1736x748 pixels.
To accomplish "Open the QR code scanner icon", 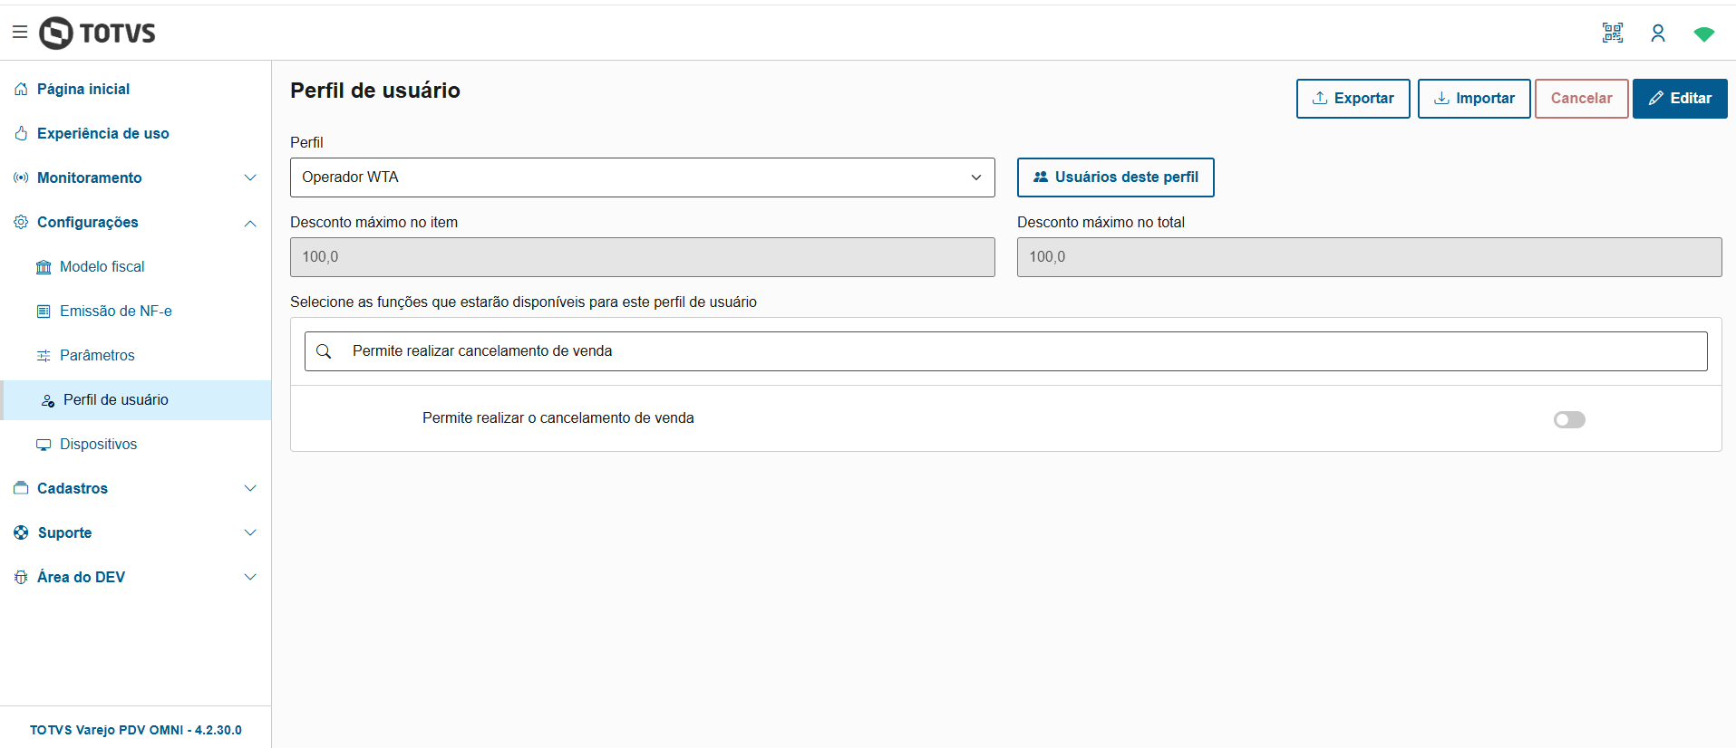I will 1612,34.
